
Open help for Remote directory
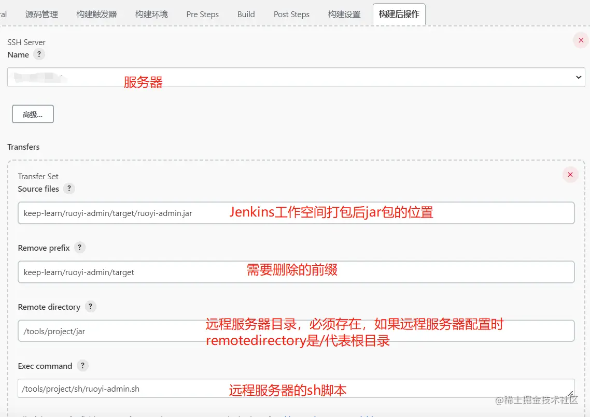click(91, 307)
